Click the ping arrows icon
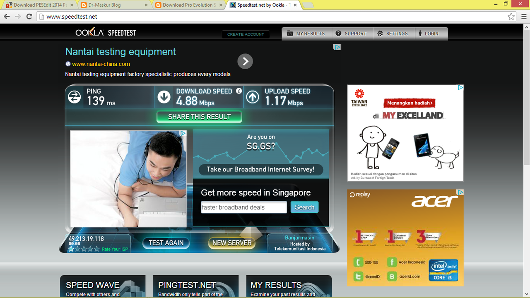 75,97
